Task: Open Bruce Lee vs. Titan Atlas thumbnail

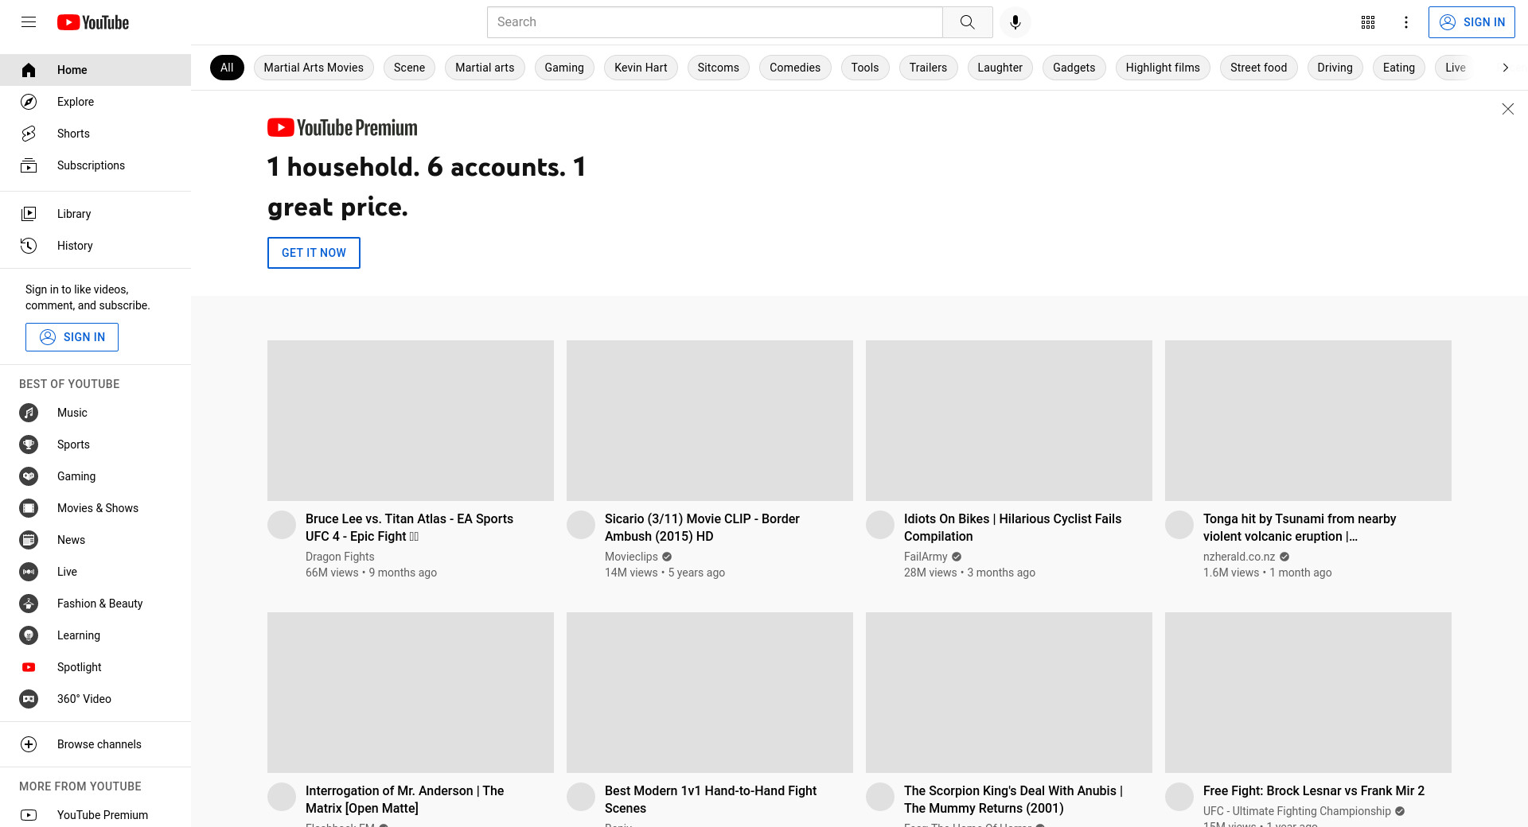Action: tap(411, 421)
